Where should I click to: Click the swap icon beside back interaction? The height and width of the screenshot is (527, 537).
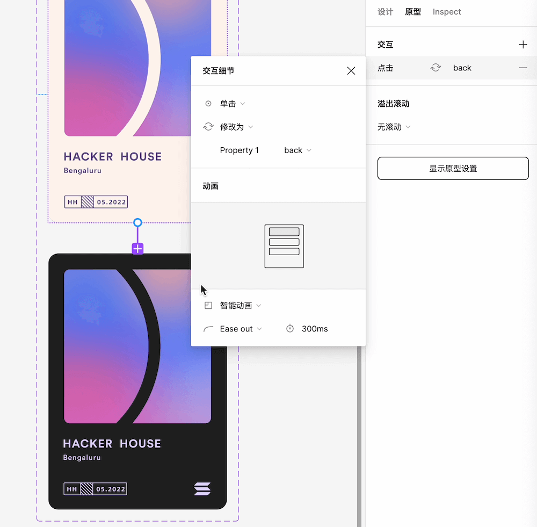[436, 68]
